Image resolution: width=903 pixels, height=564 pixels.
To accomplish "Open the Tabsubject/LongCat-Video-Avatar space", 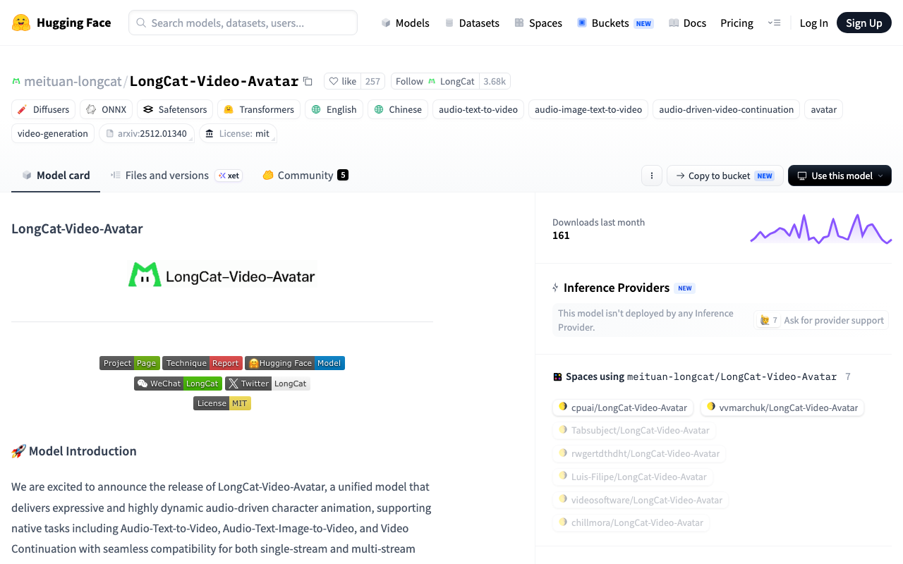I will point(634,430).
